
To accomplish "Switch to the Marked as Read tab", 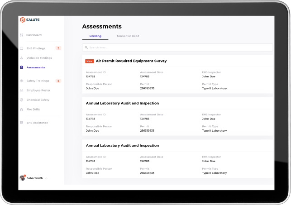I will [x=128, y=36].
